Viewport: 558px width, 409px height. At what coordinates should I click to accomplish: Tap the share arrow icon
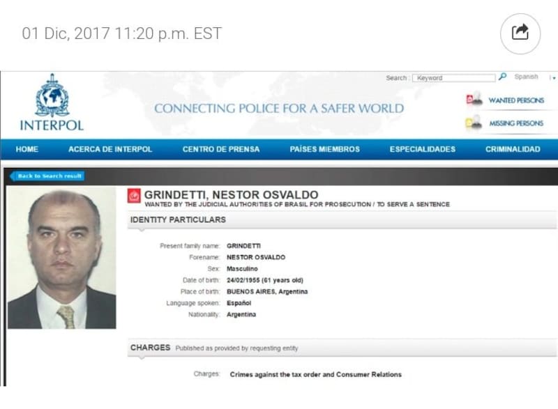[520, 33]
